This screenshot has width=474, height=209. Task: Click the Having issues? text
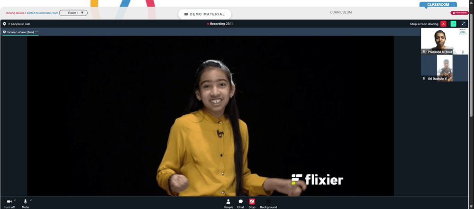point(16,13)
